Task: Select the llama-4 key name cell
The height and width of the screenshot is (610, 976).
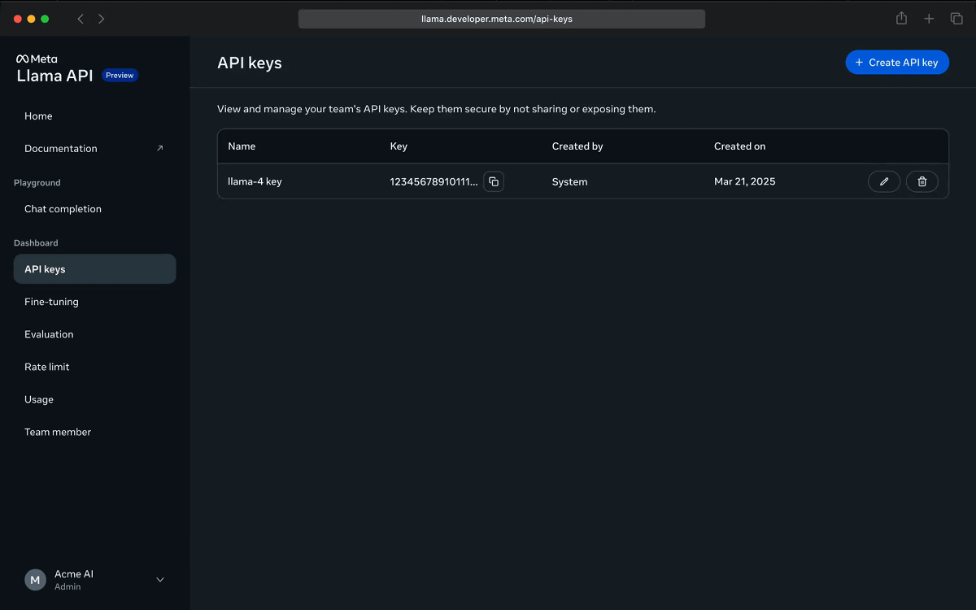Action: coord(255,182)
